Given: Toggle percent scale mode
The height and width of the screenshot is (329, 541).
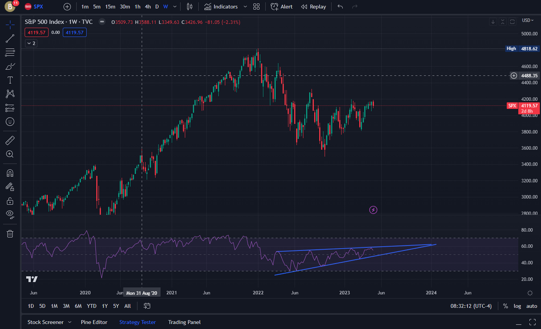Looking at the screenshot, I should pos(505,306).
